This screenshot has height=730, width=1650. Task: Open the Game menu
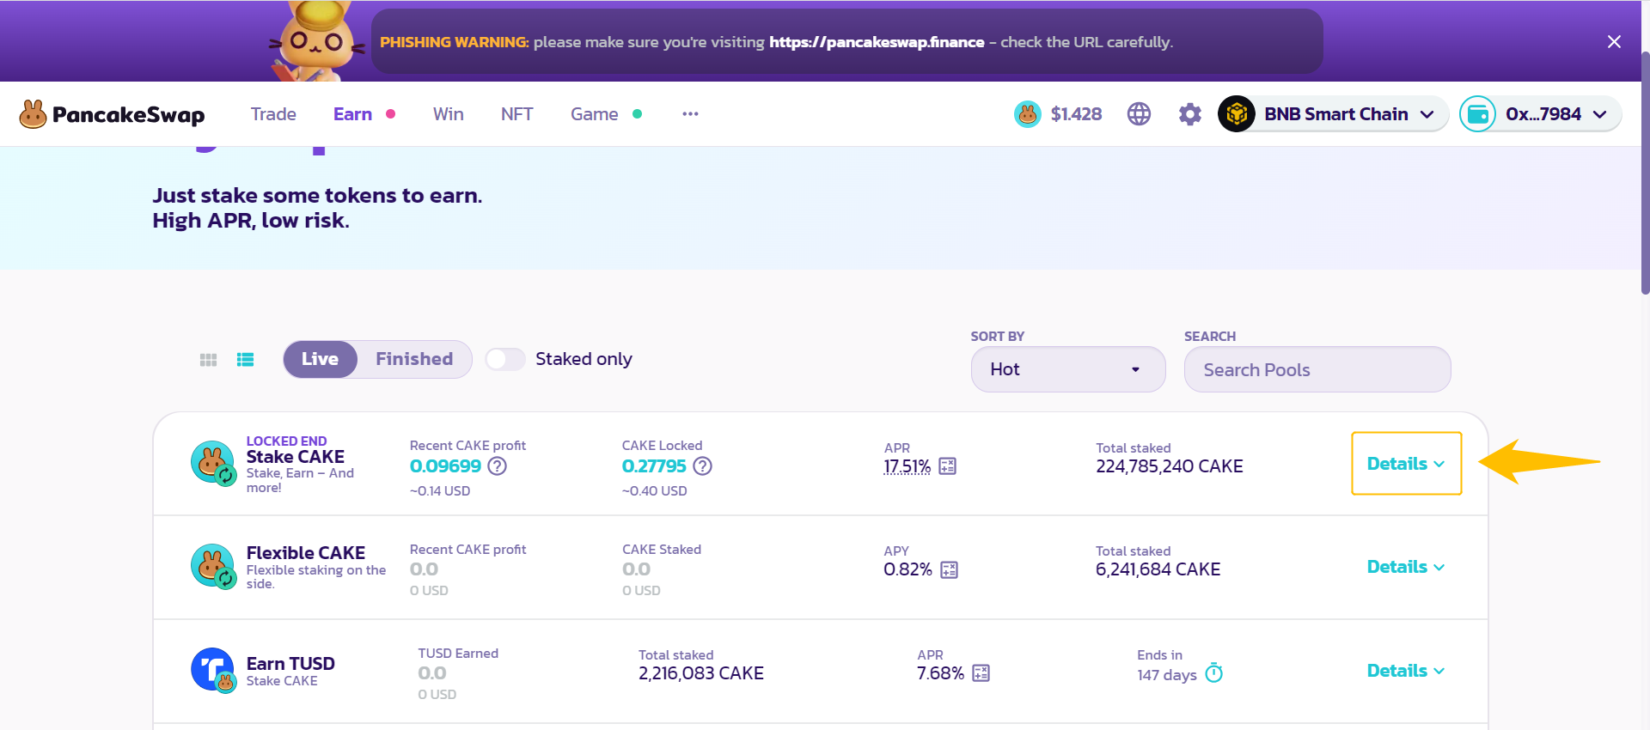tap(595, 114)
